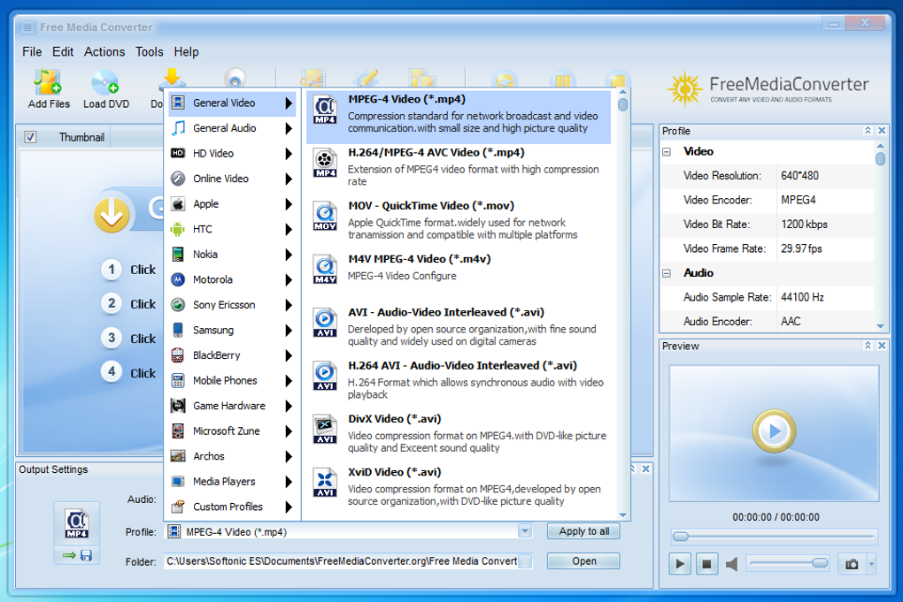This screenshot has height=602, width=903.
Task: Open the Help menu
Action: pos(187,52)
